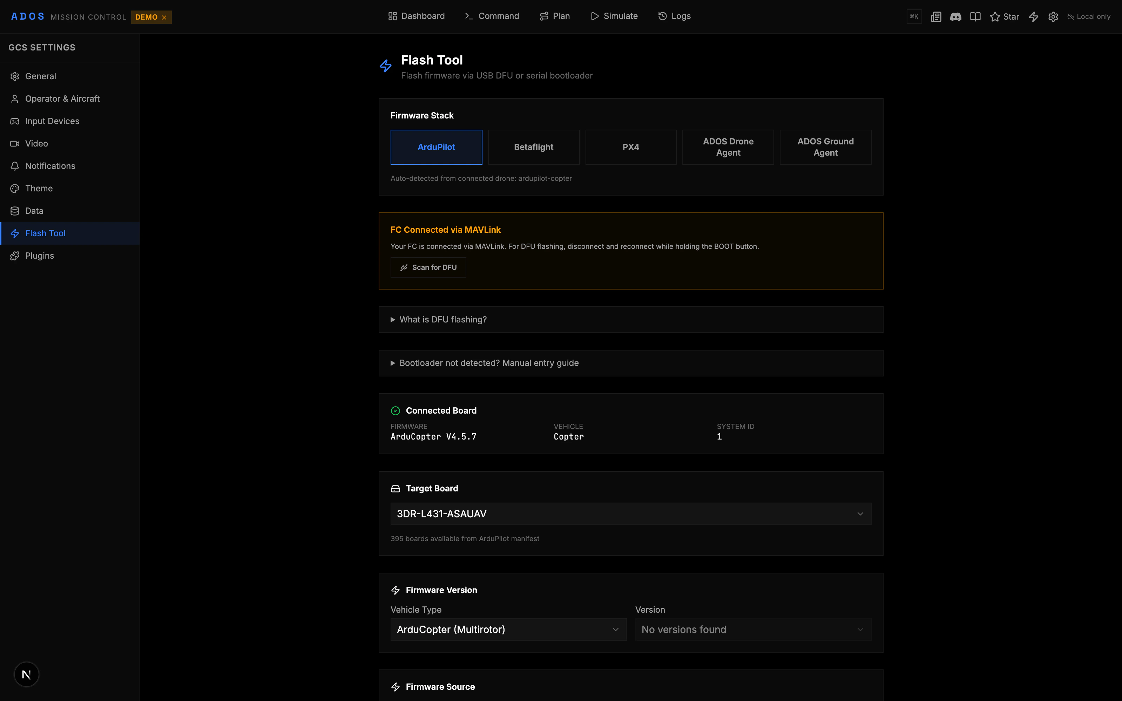This screenshot has width=1122, height=701.
Task: Open the Target Board dropdown
Action: [x=630, y=514]
